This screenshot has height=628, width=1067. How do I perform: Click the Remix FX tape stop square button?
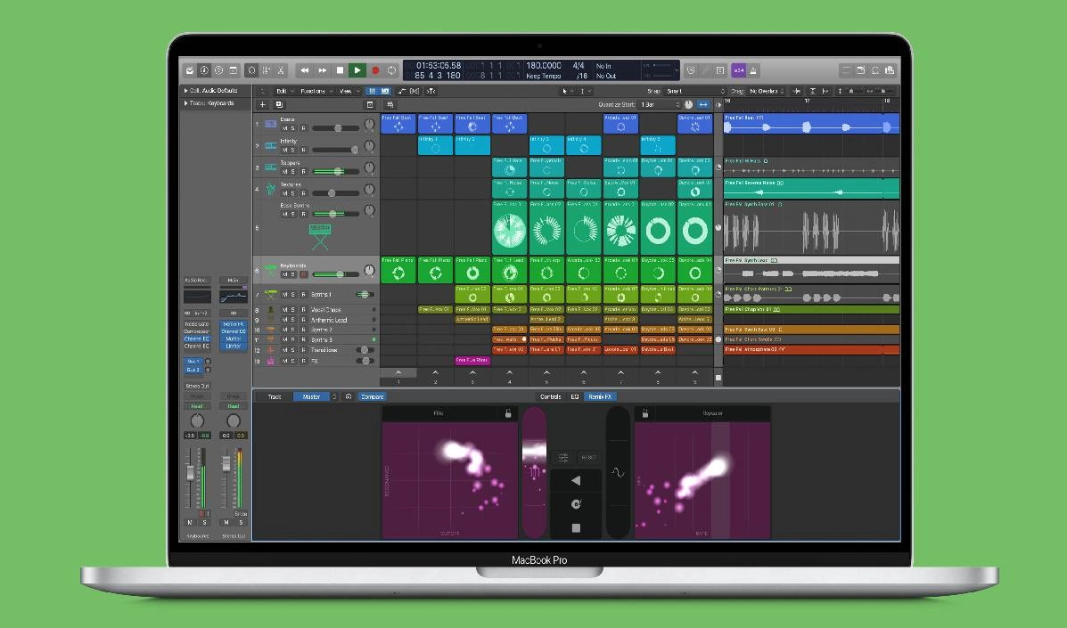point(576,527)
